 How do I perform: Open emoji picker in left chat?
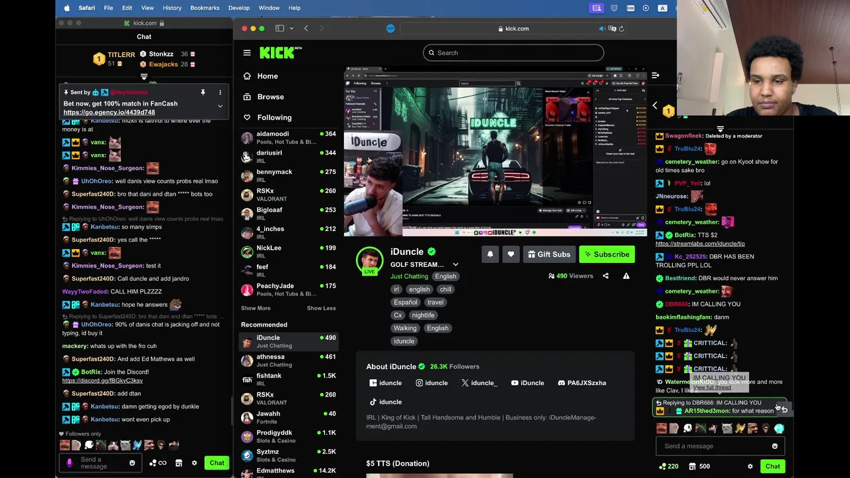(132, 463)
